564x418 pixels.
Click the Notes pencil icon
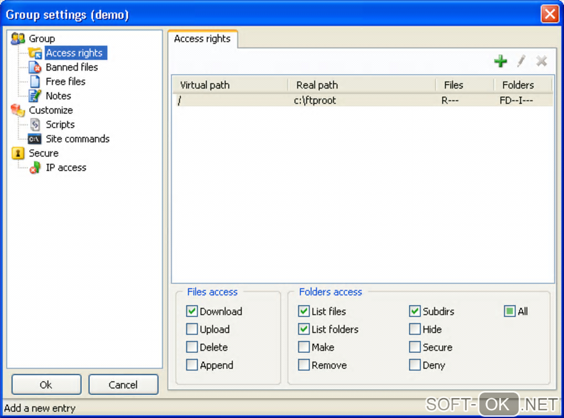tap(35, 96)
